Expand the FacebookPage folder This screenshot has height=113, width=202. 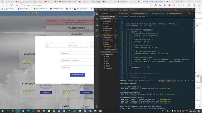point(109,40)
